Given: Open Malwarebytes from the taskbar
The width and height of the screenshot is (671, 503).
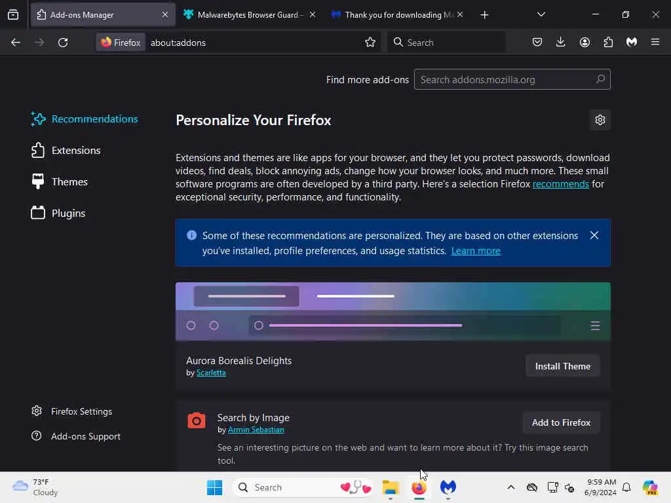Looking at the screenshot, I should [x=448, y=487].
